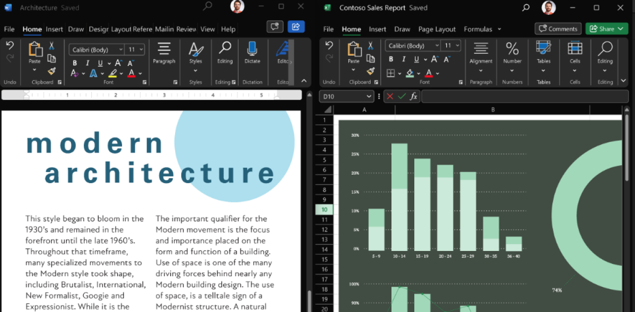Paste from clipboard in Excel
The image size is (635, 312).
pyautogui.click(x=353, y=55)
